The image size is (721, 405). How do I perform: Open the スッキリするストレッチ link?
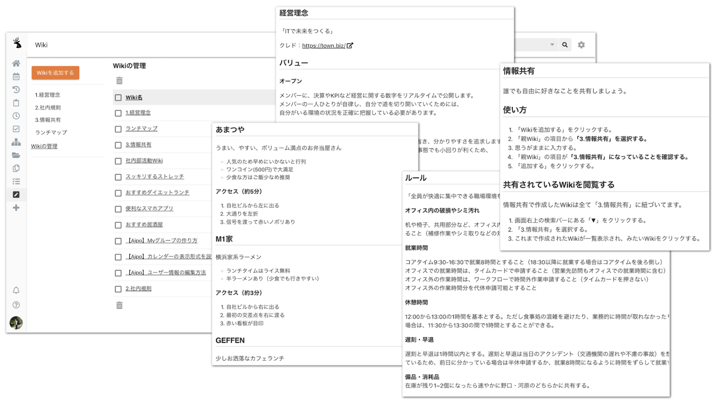tap(155, 176)
